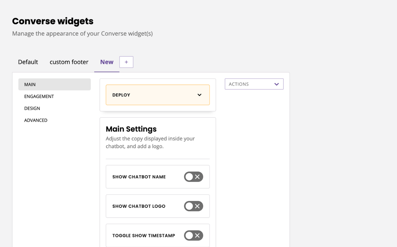
Task: Click the X icon on the chatbot logo toggle
Action: pos(198,206)
